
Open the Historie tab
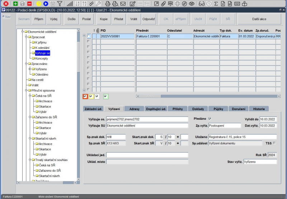coord(259,109)
